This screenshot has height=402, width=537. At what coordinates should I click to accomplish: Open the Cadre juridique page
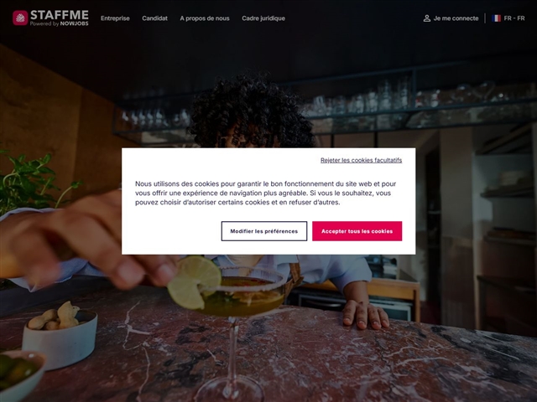(x=263, y=18)
